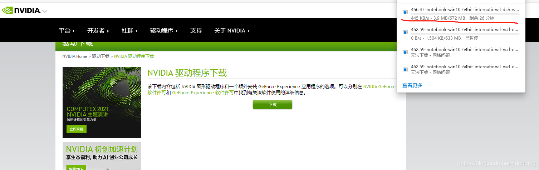
Task: Click the green 下载 button
Action: point(273,105)
